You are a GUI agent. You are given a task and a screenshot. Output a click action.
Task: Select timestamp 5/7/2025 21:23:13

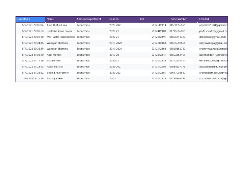pos(33,67)
